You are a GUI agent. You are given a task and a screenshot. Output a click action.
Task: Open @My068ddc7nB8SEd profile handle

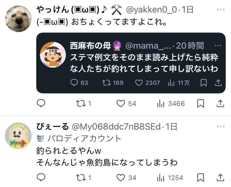coord(116,127)
